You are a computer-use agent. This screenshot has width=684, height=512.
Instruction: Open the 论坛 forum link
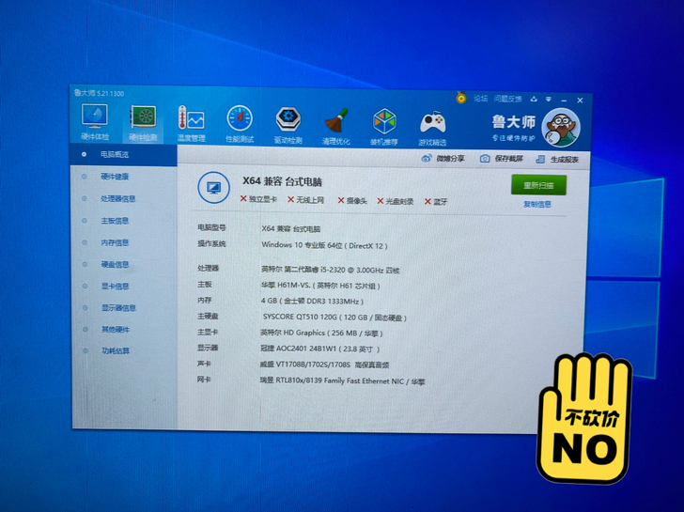(480, 99)
